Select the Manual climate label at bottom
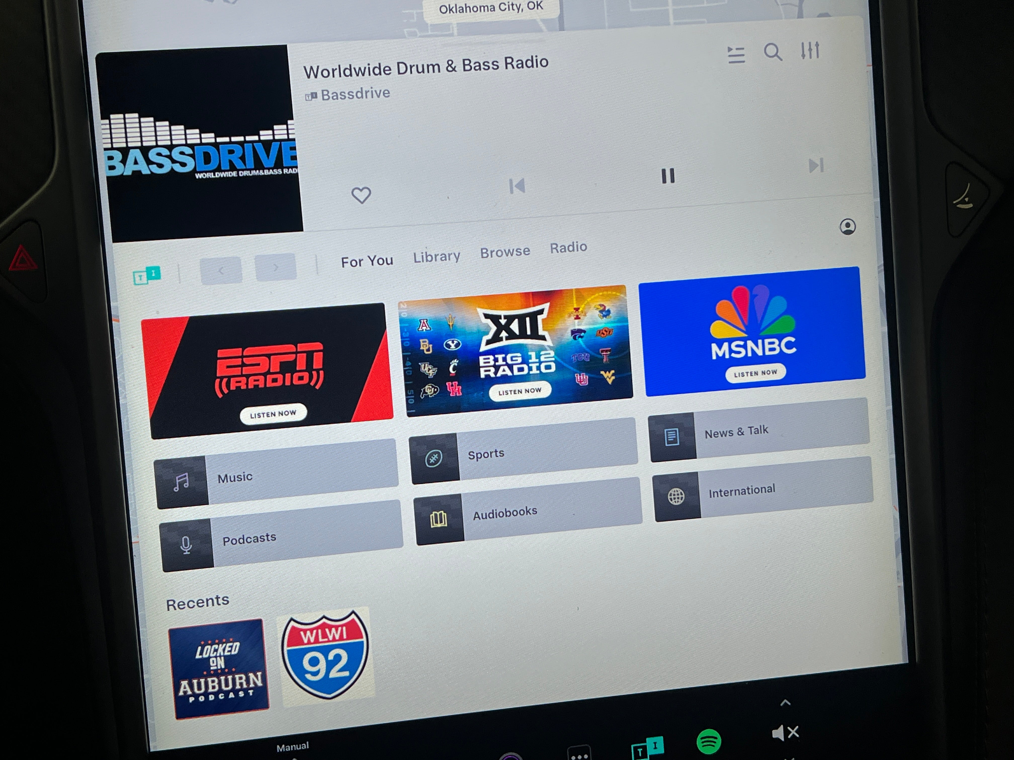Screen dimensions: 1014x760 292,747
